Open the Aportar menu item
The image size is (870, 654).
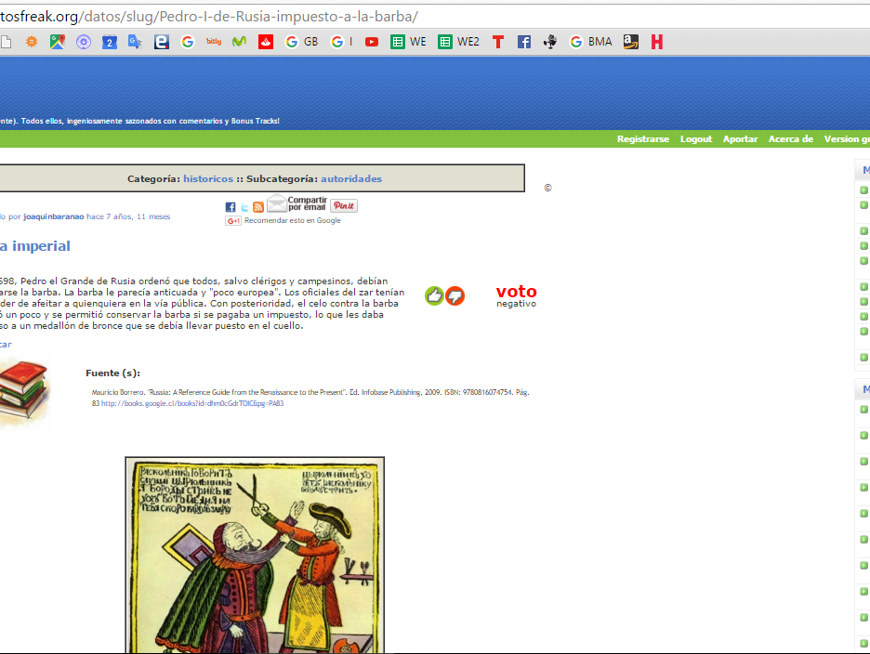(x=740, y=138)
